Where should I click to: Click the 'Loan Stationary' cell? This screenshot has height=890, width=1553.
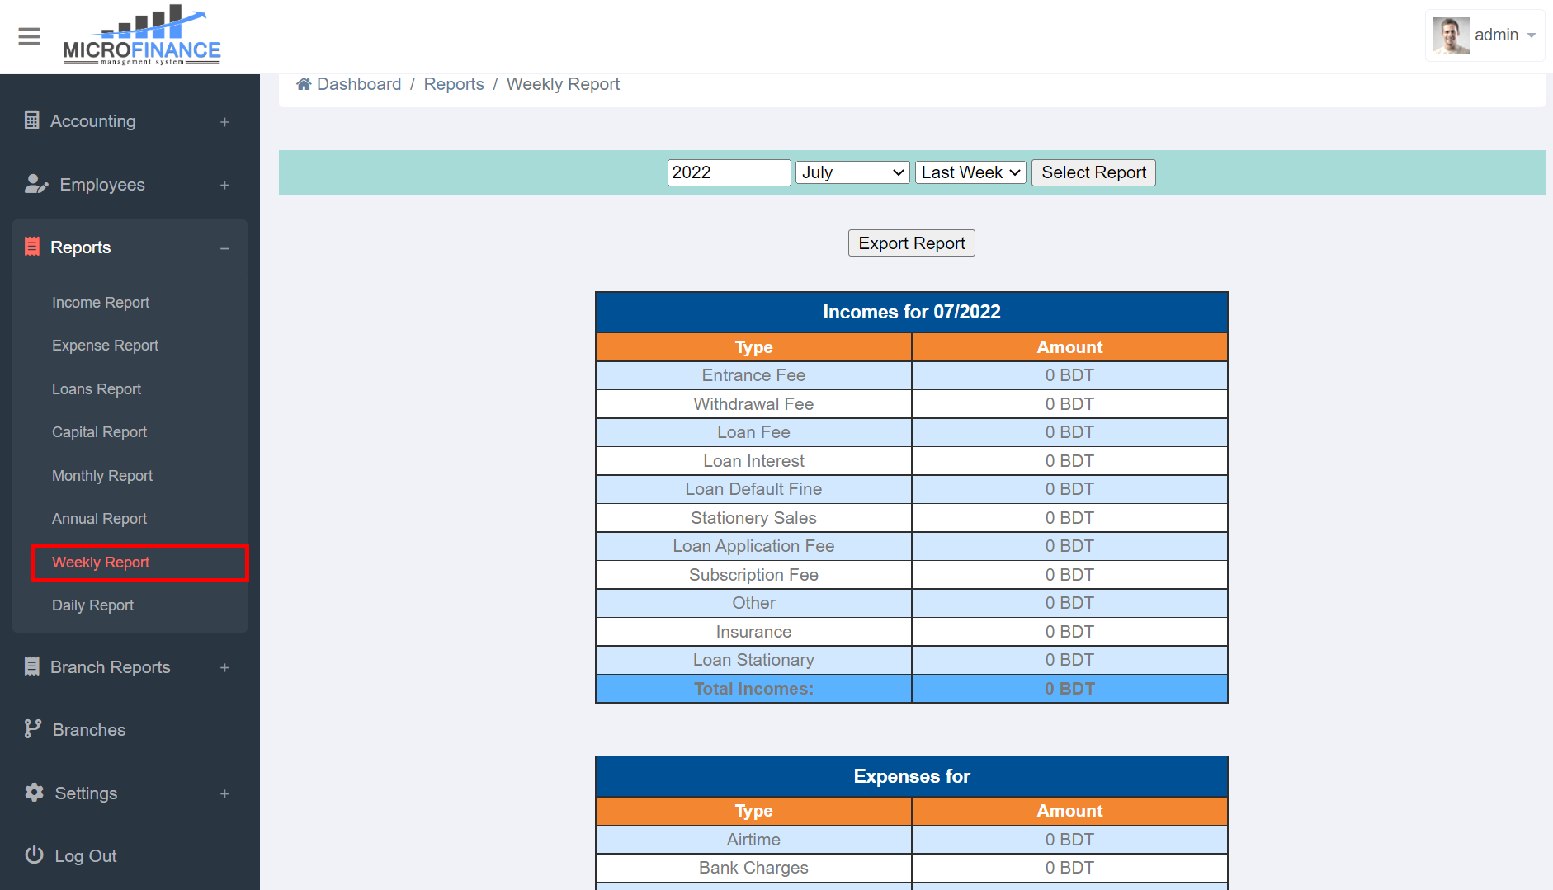(x=753, y=660)
